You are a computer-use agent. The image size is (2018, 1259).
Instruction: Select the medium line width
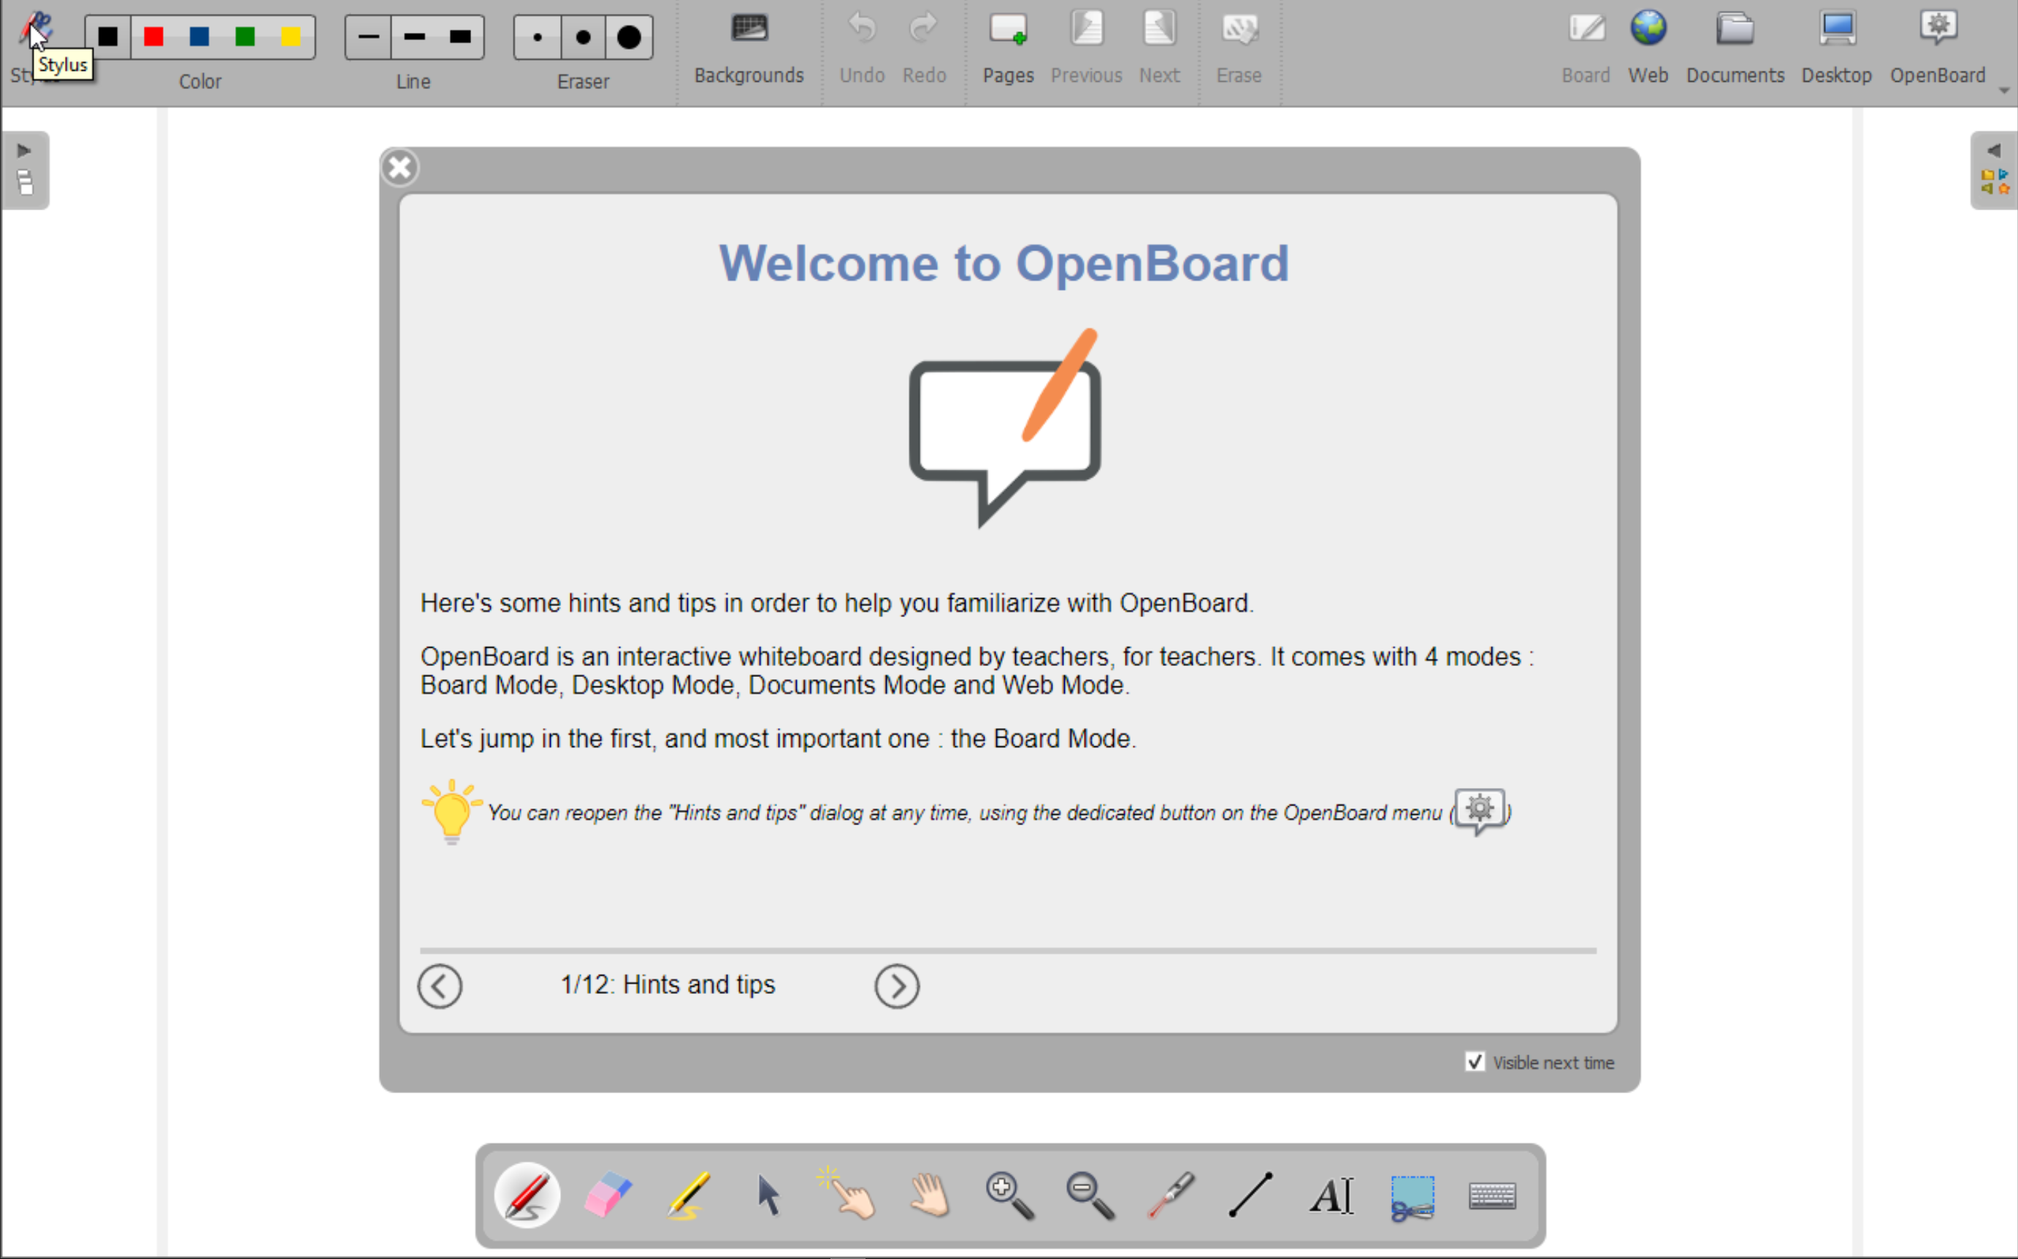click(414, 37)
